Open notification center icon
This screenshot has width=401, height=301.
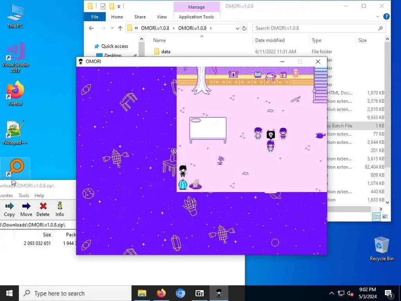pyautogui.click(x=388, y=294)
